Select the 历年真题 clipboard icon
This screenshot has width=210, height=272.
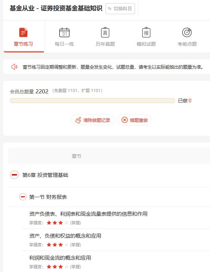click(105, 33)
